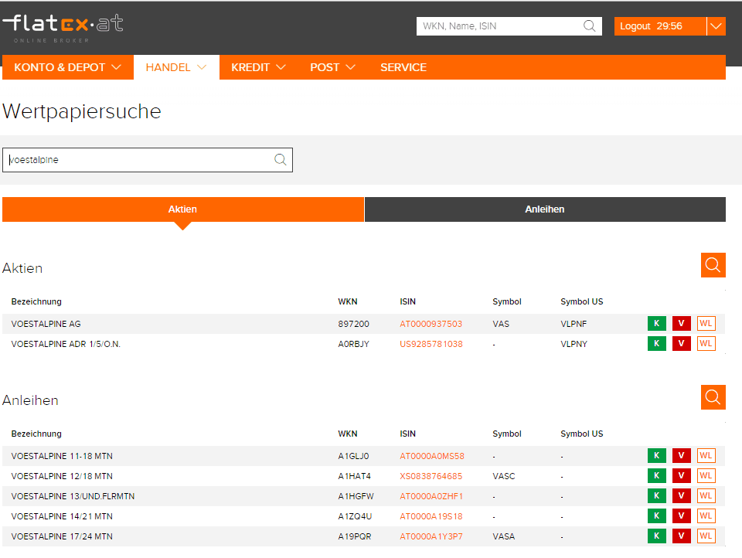
Task: Open the KREDIT menu
Action: [258, 67]
